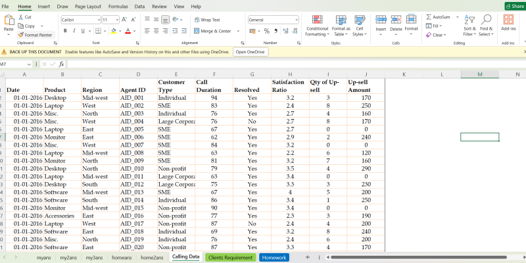This screenshot has height=263, width=526.
Task: Toggle italic formatting
Action: pyautogui.click(x=74, y=31)
